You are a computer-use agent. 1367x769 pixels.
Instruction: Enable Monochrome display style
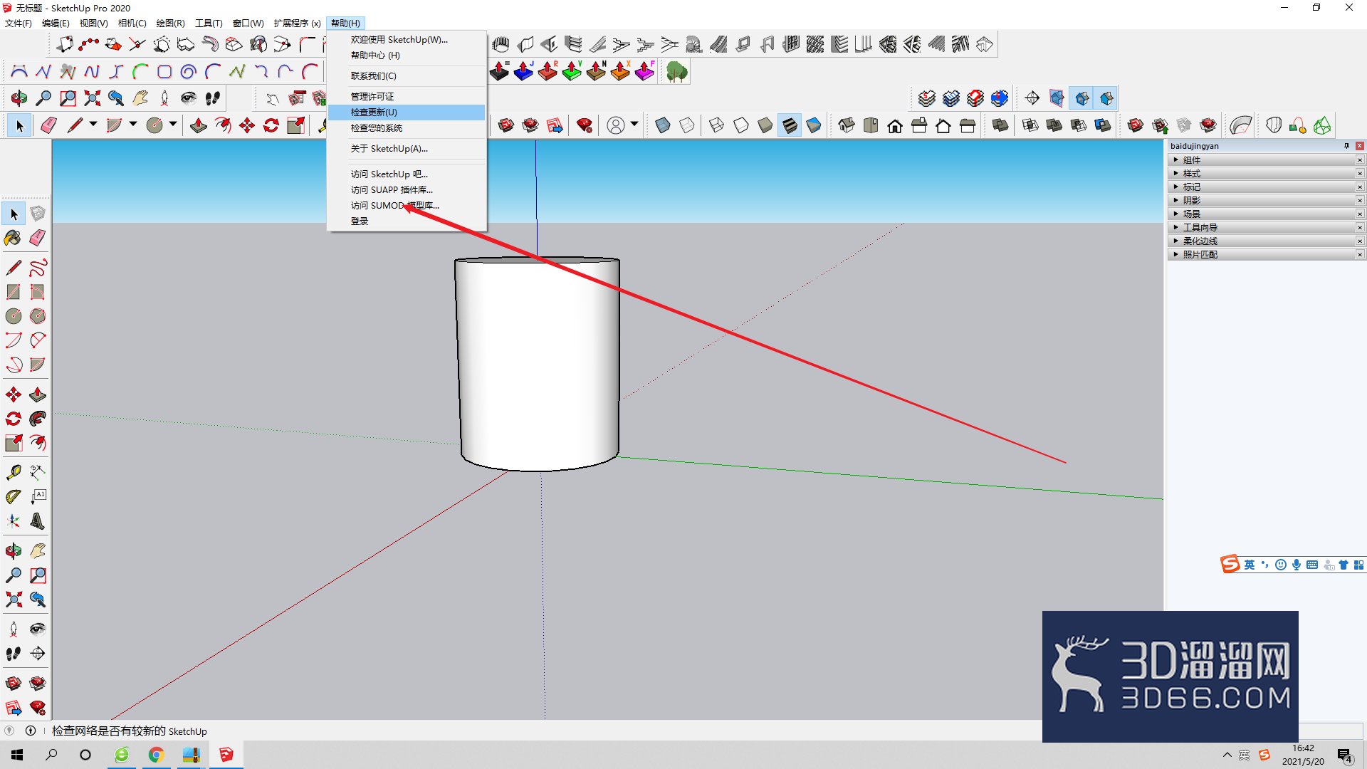(814, 126)
